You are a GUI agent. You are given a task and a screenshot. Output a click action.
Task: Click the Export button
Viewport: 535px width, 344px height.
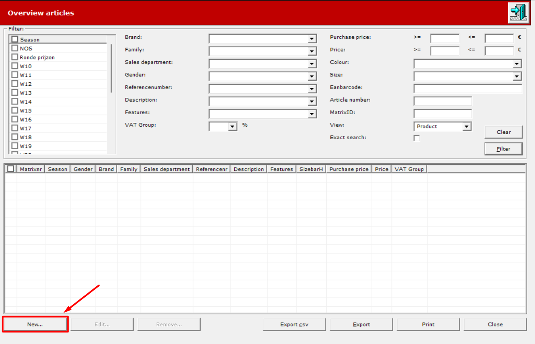coord(361,324)
